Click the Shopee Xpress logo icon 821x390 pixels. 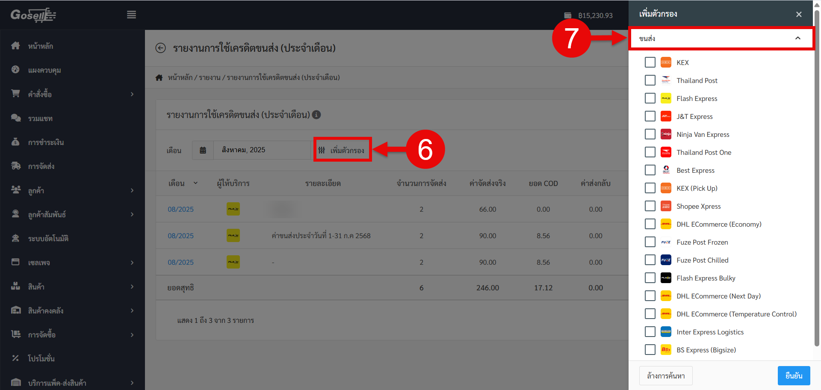pos(666,206)
